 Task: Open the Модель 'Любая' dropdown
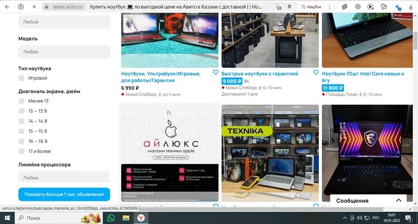tap(64, 52)
